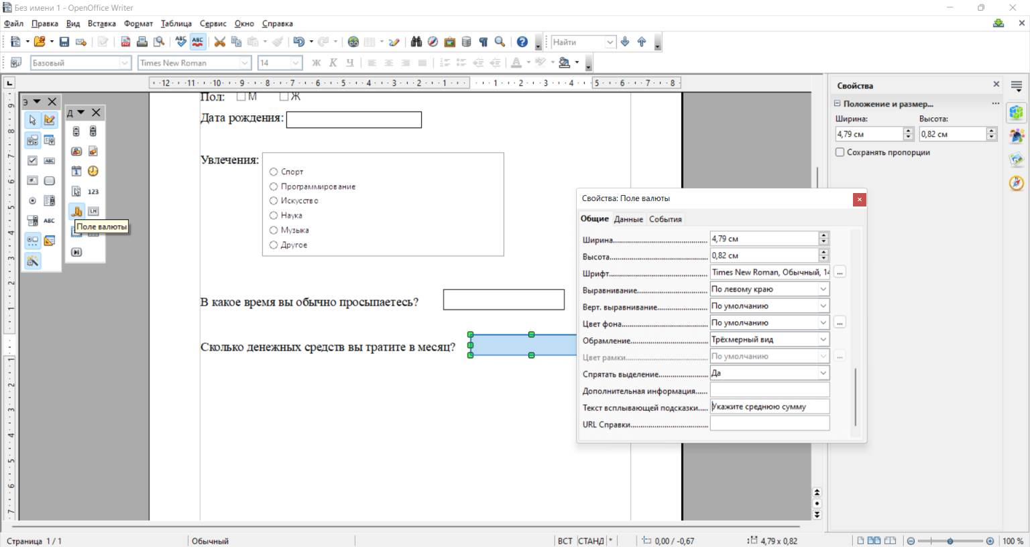Adjust the zoom slider in status bar

click(950, 541)
